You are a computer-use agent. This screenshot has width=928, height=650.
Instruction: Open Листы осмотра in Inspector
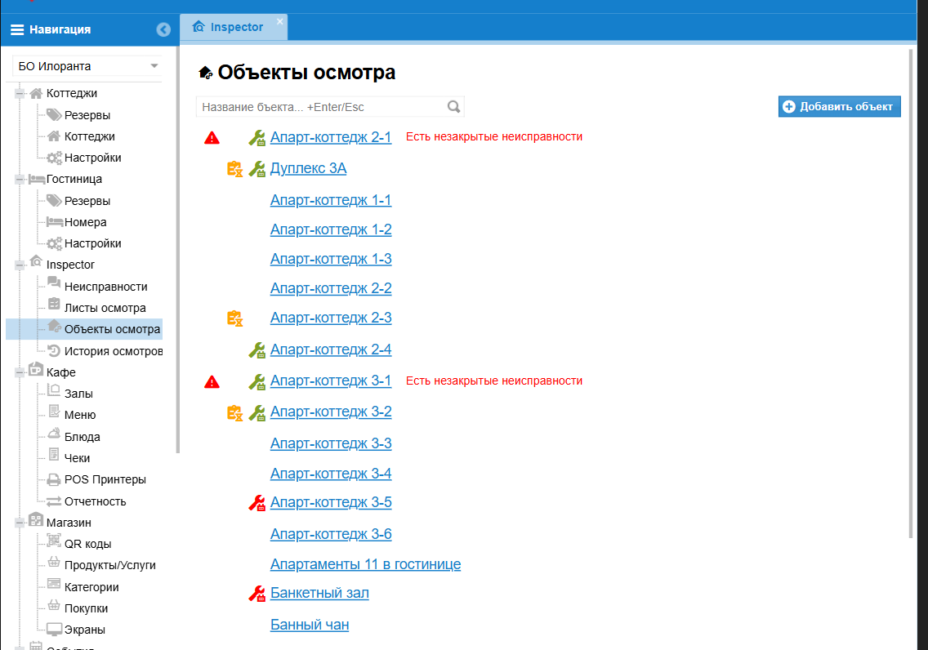pyautogui.click(x=105, y=308)
